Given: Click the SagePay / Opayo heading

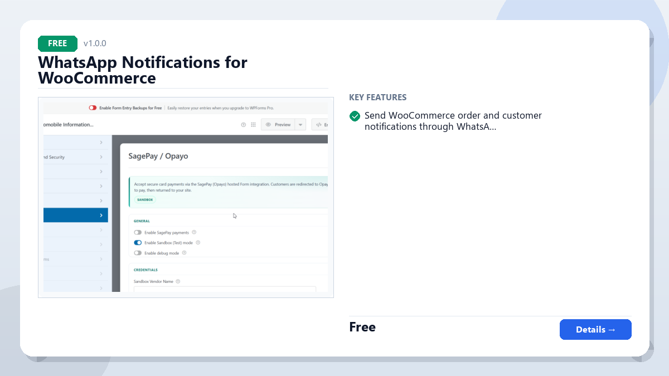Looking at the screenshot, I should tap(158, 157).
